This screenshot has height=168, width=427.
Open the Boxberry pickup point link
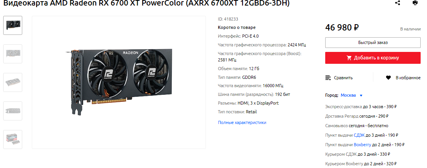coord(363,145)
